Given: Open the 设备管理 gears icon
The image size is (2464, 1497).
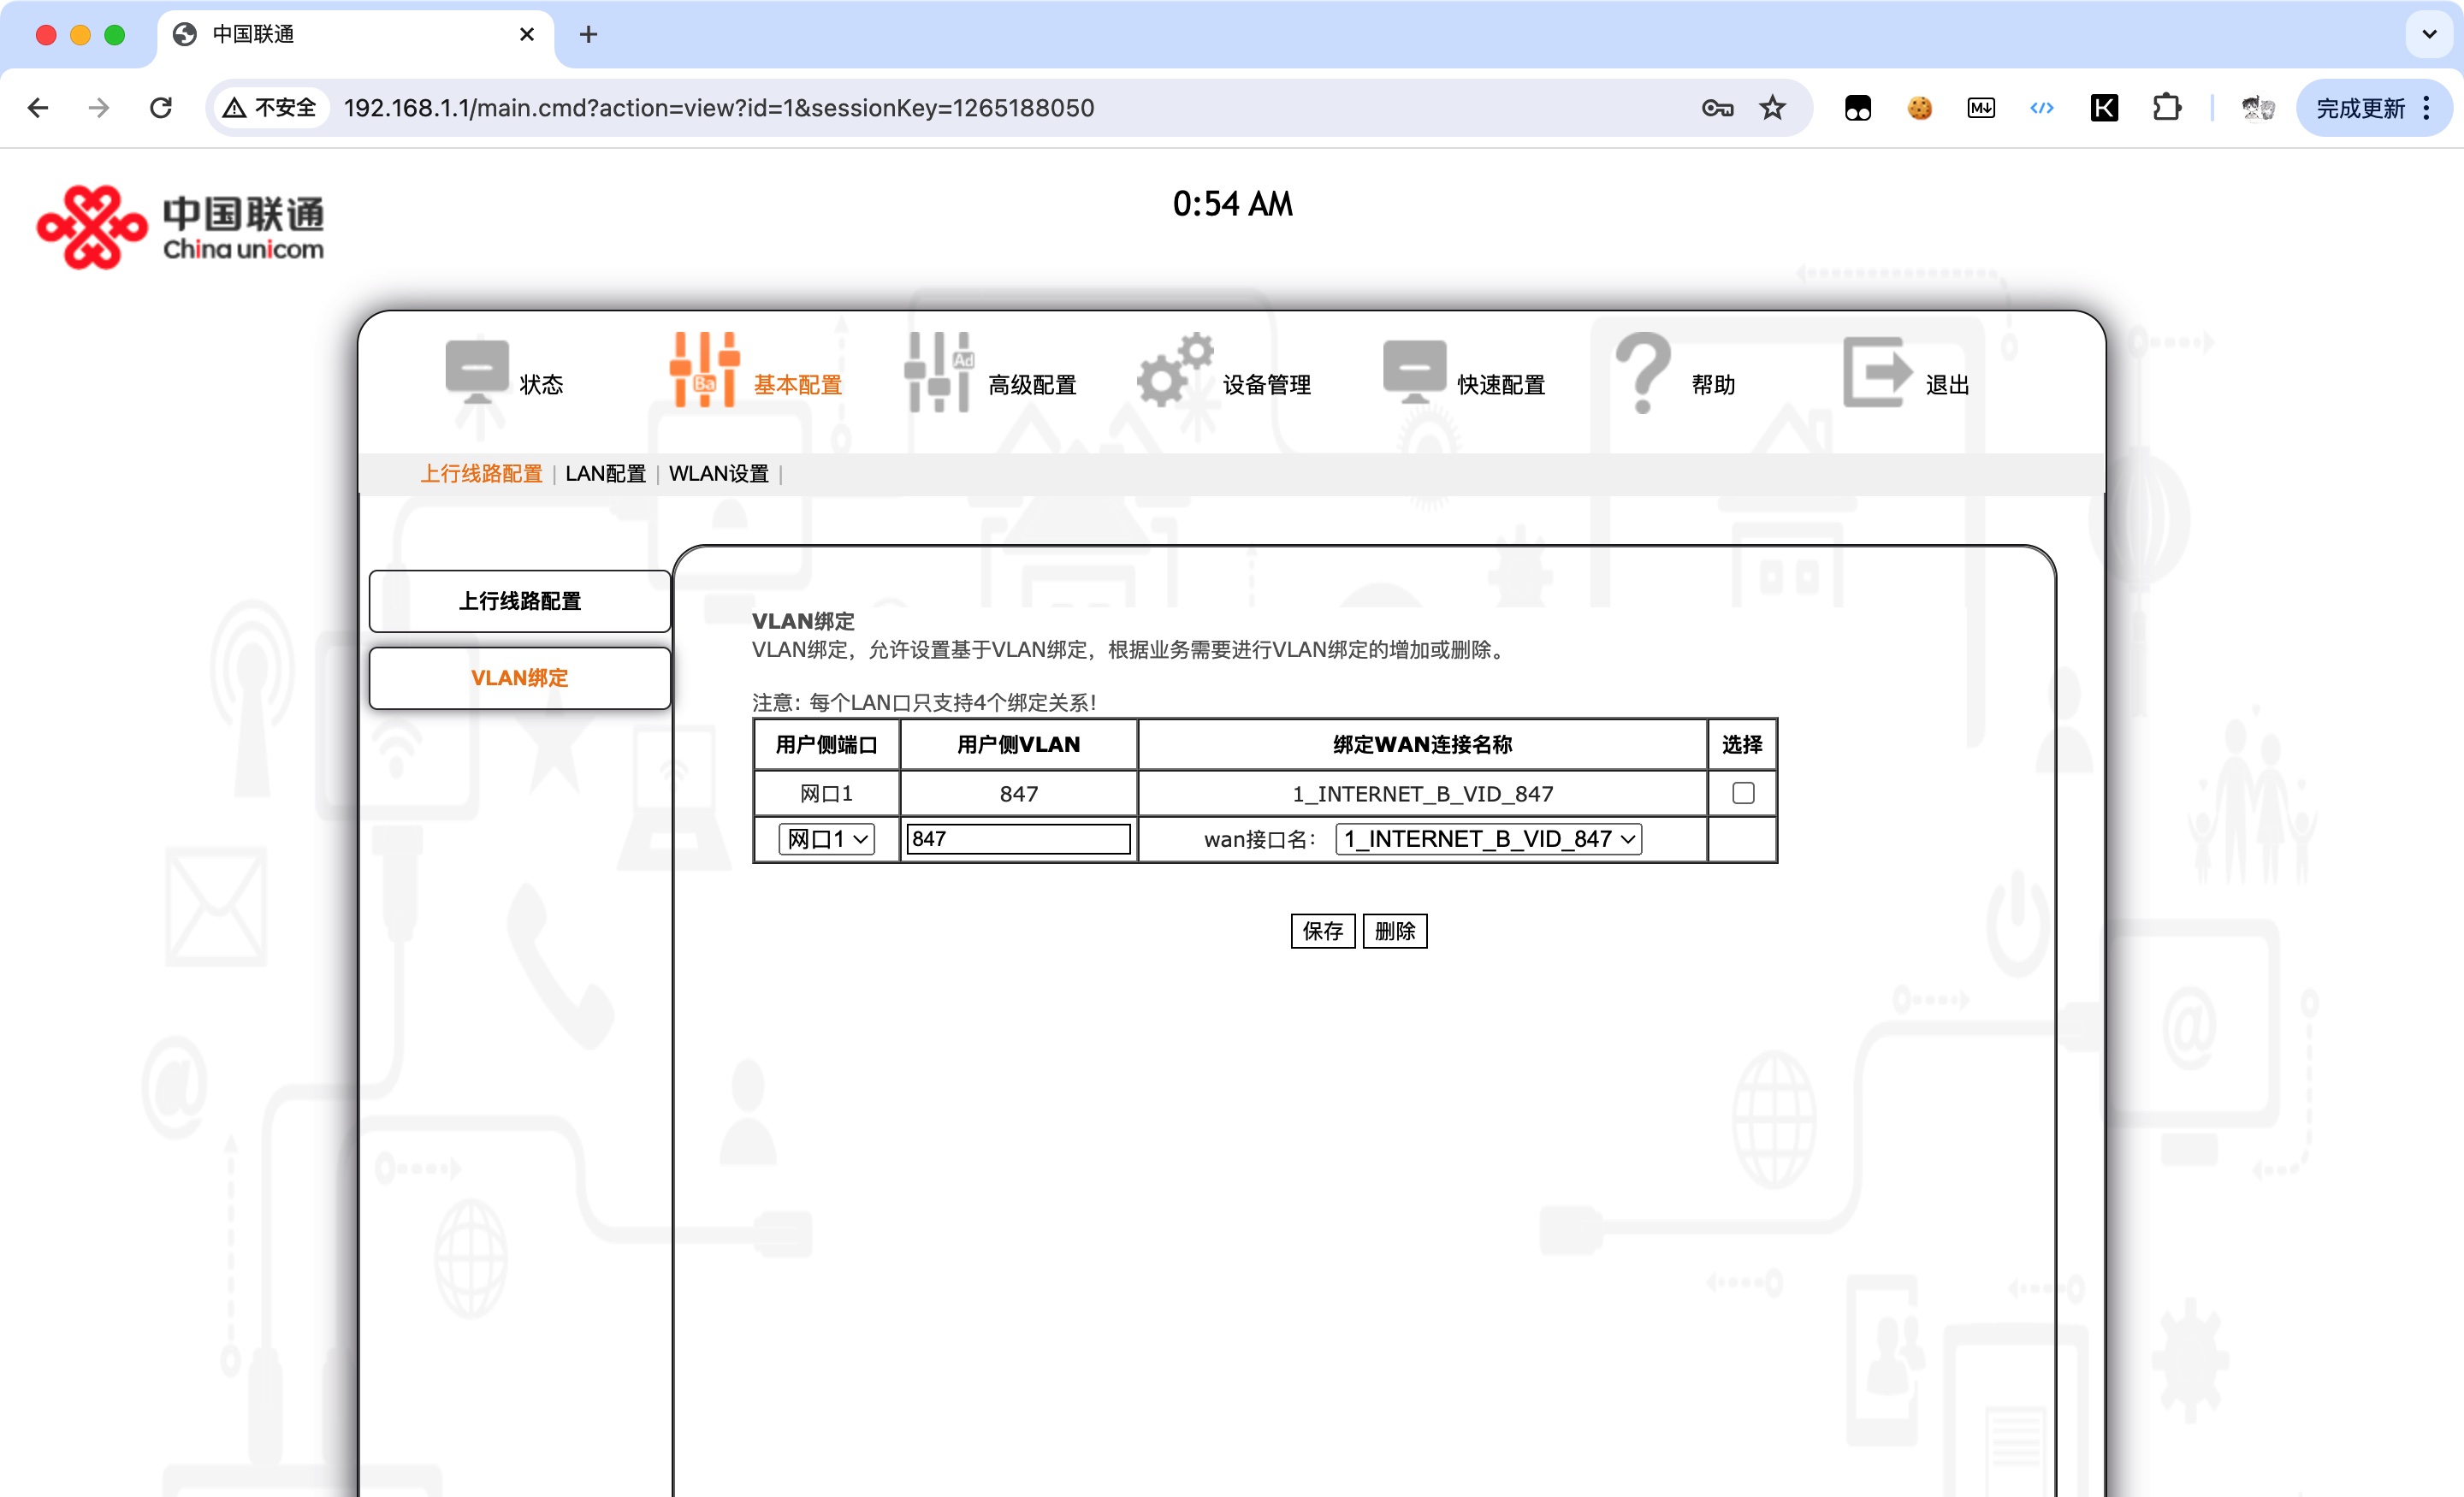Looking at the screenshot, I should point(1175,370).
